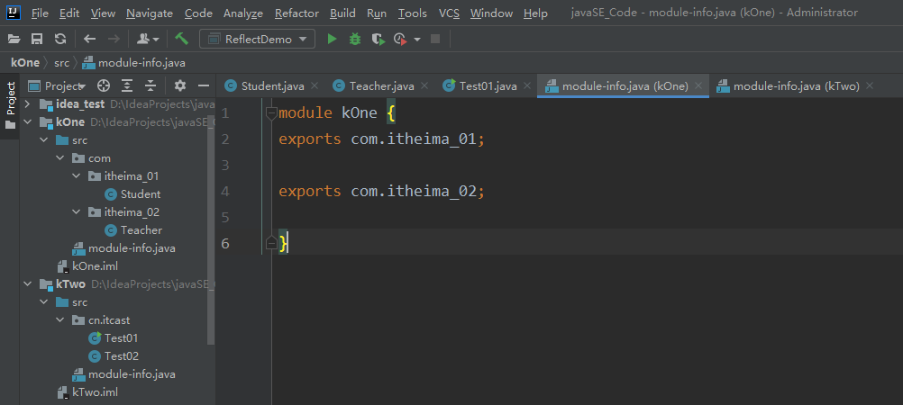This screenshot has width=903, height=405.
Task: Select module-info.java under kTwo src
Action: coord(132,373)
